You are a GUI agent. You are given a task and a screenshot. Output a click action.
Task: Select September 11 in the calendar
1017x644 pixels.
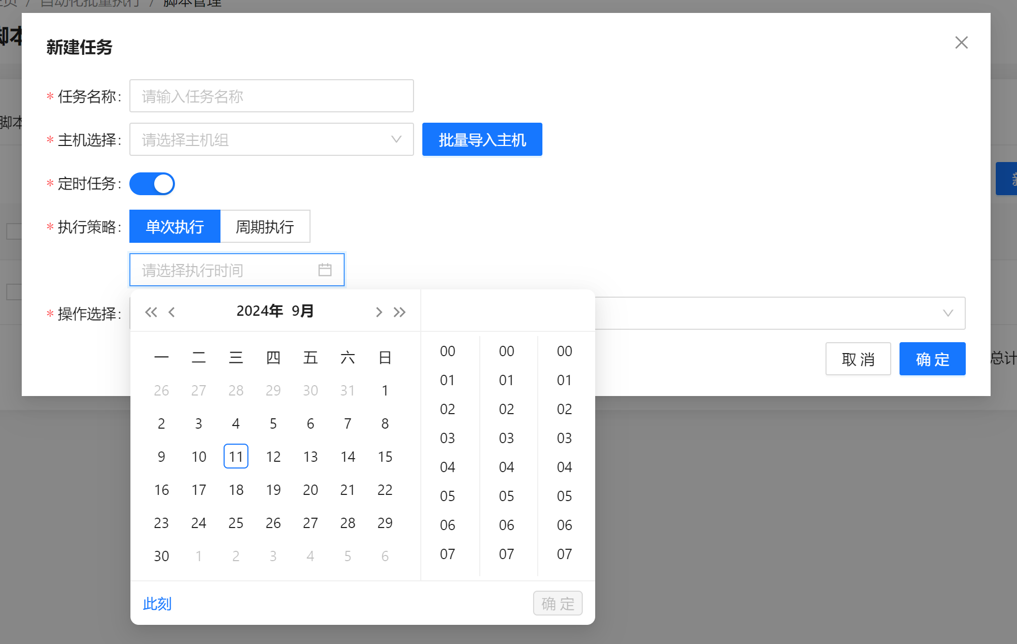tap(236, 457)
